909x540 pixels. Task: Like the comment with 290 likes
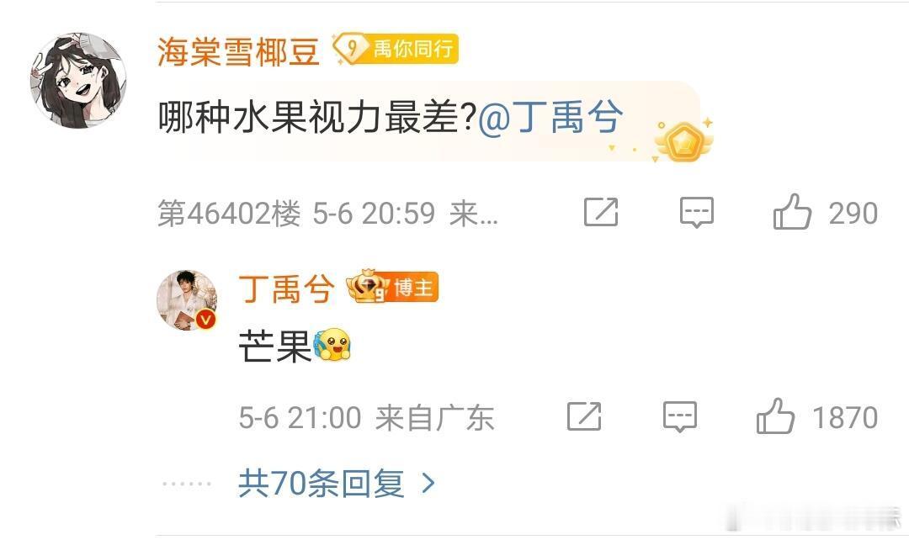[x=824, y=212]
